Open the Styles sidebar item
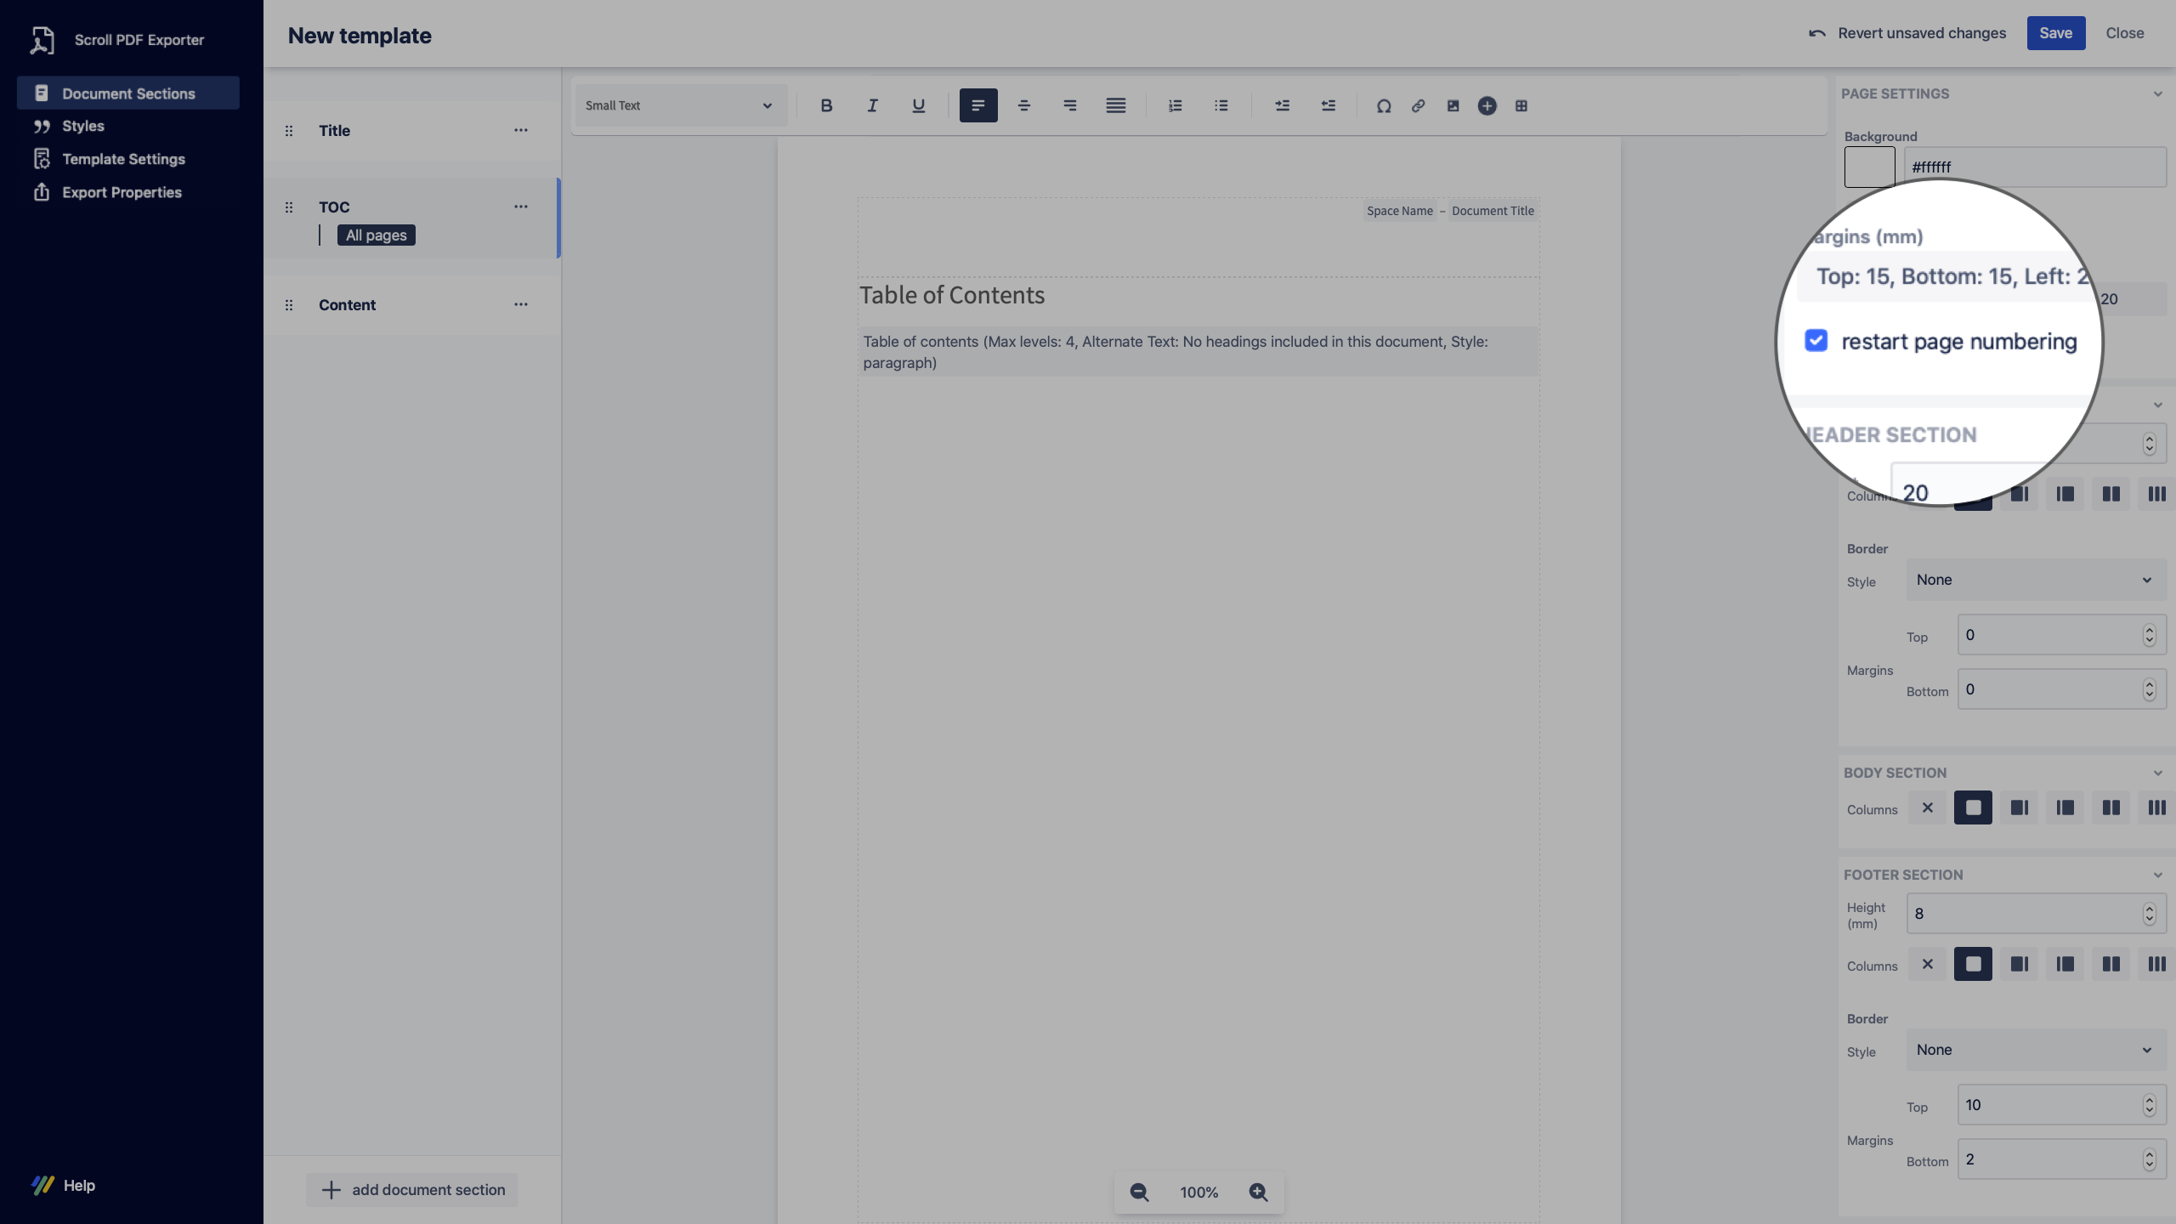Image resolution: width=2176 pixels, height=1224 pixels. 83,126
